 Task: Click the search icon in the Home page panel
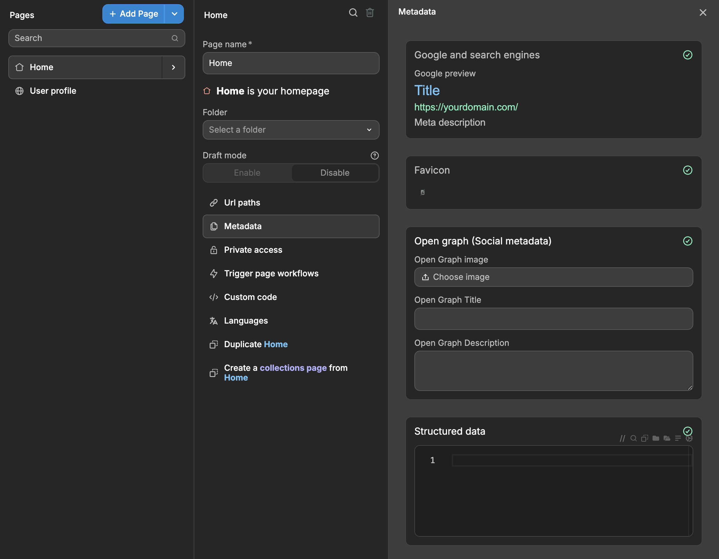click(x=353, y=12)
